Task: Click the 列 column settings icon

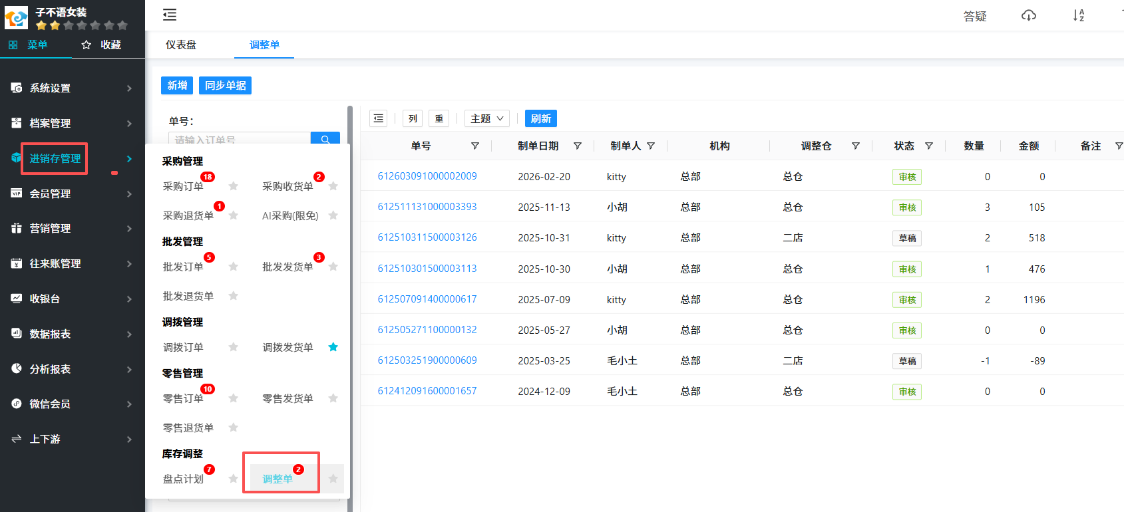Action: pos(413,118)
